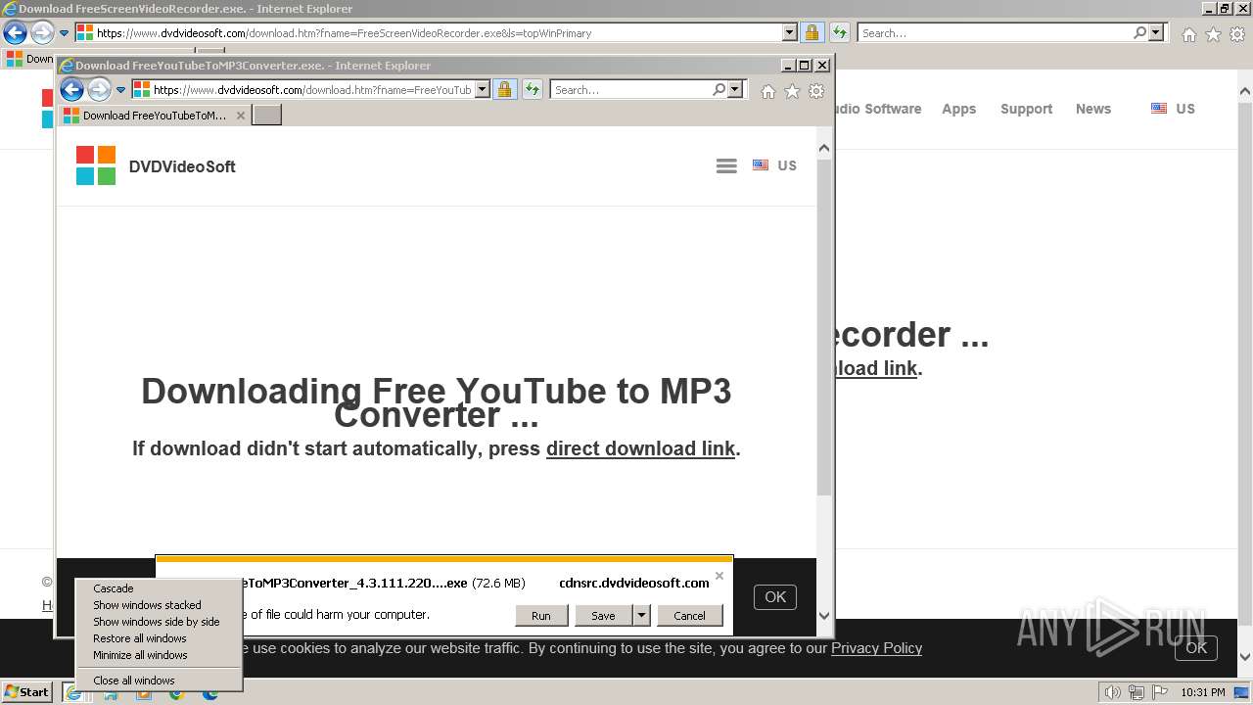Go back in the front YouTubeToMP3 window
The image size is (1253, 705).
(71, 90)
